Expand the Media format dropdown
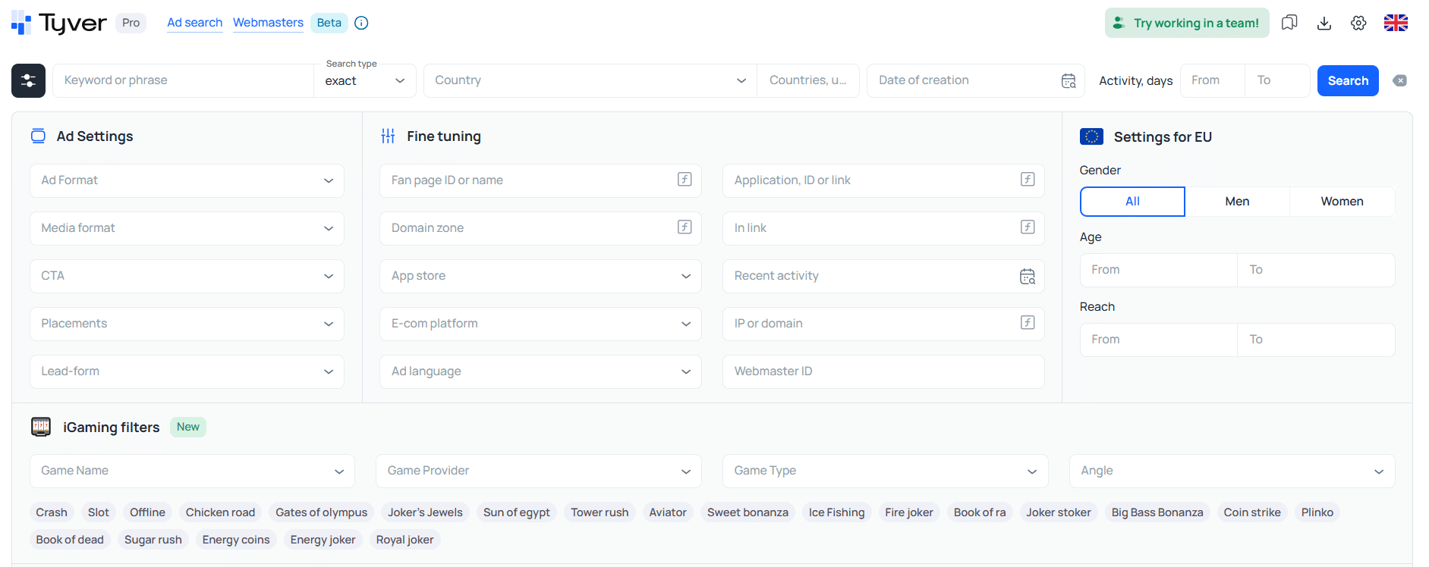Image resolution: width=1429 pixels, height=567 pixels. 187,228
